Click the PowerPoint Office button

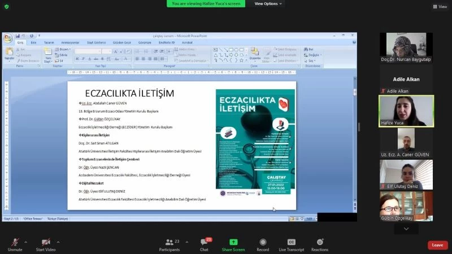(x=8, y=38)
